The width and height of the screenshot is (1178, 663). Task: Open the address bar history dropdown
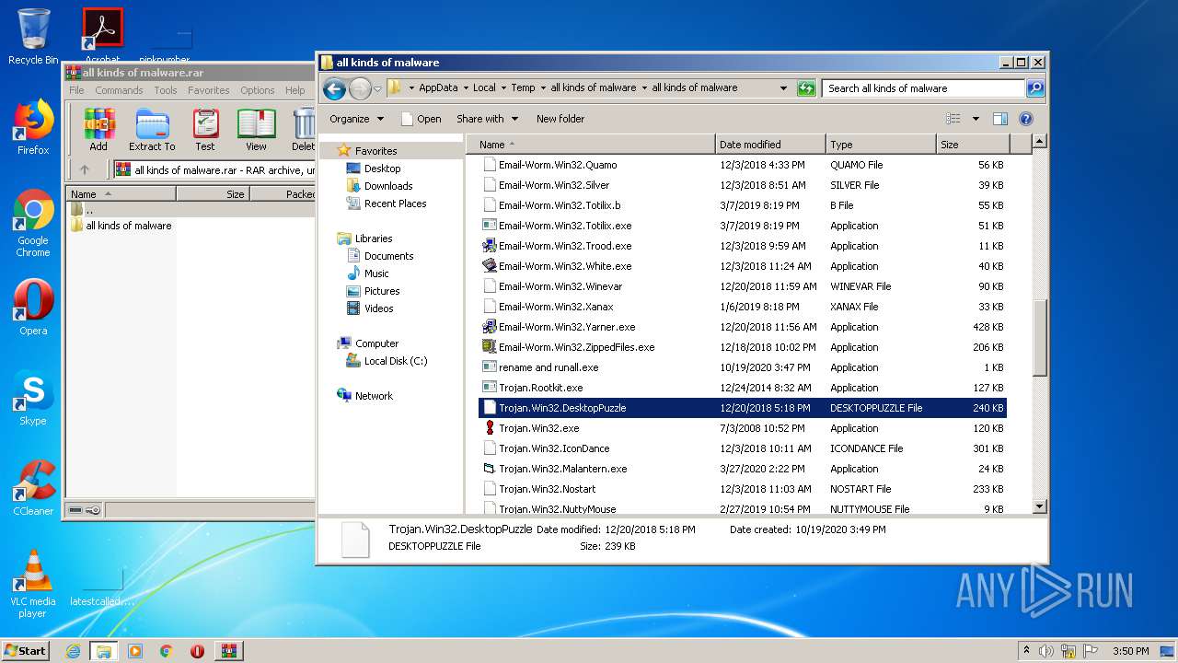[x=783, y=88]
